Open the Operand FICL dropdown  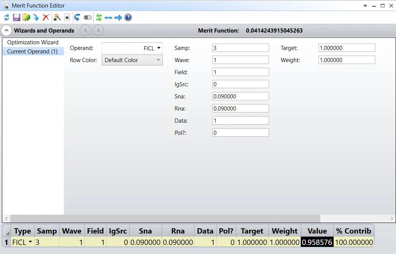click(132, 48)
